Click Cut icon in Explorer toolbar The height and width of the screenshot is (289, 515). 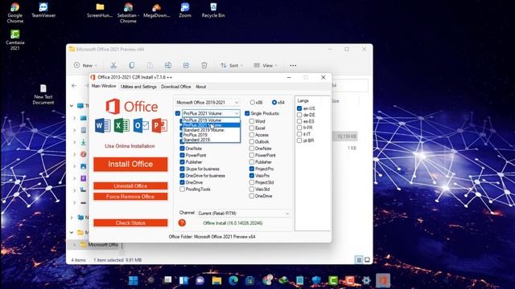(113, 66)
